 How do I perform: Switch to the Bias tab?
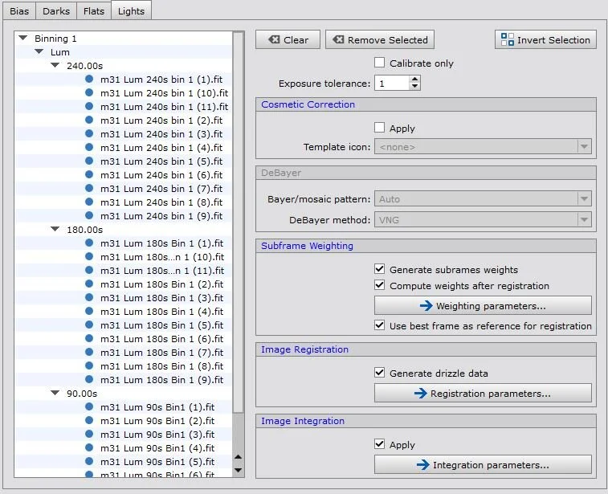pyautogui.click(x=19, y=11)
